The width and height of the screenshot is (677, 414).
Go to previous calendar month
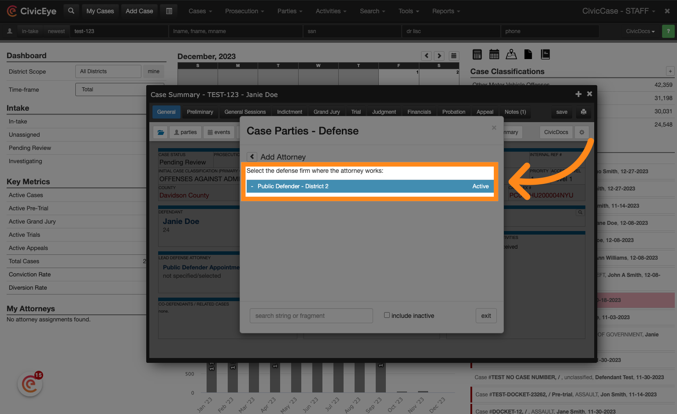pos(426,56)
